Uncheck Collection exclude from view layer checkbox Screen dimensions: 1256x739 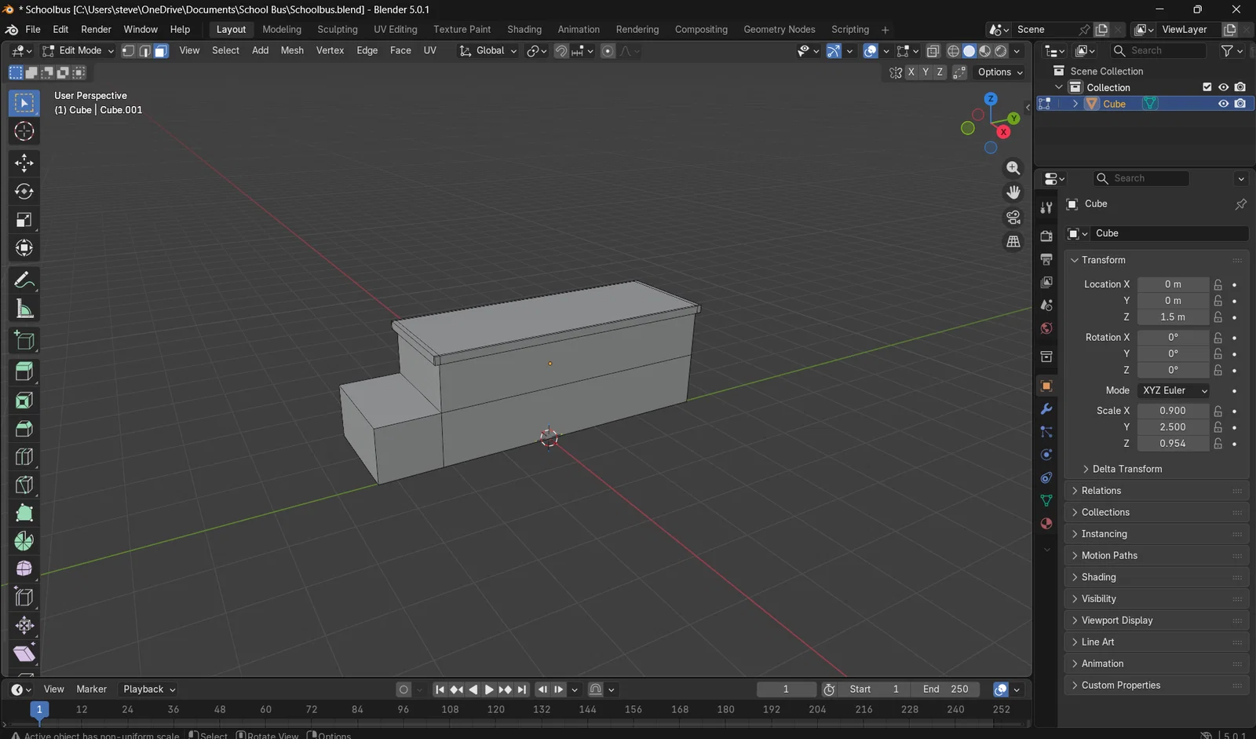point(1207,87)
